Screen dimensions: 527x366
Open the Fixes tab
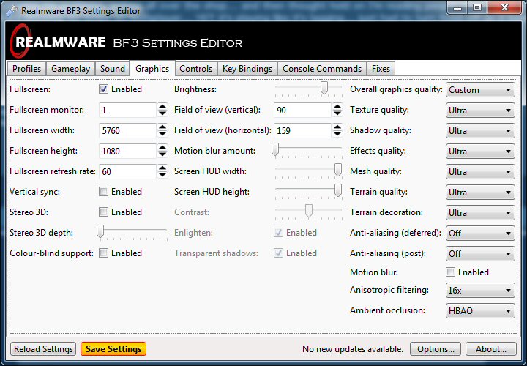pos(381,69)
